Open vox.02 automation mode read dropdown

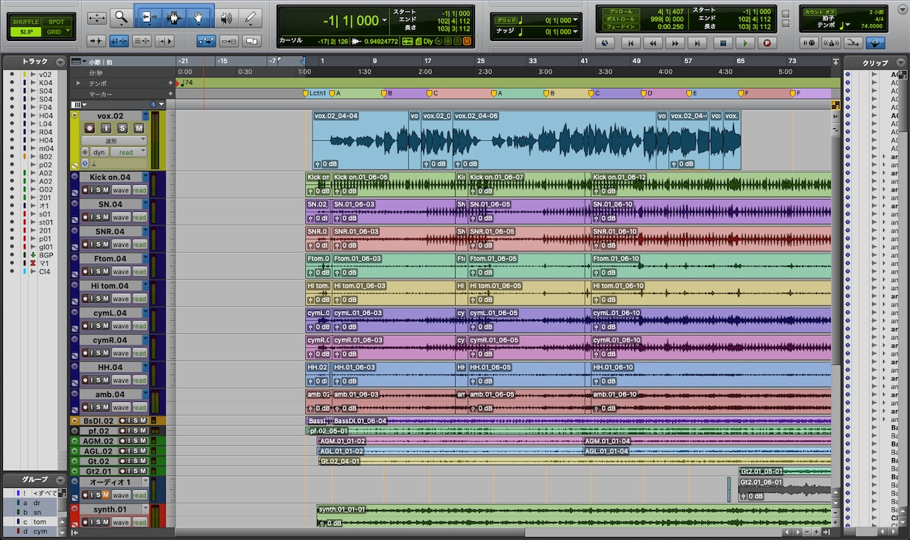pyautogui.click(x=128, y=152)
